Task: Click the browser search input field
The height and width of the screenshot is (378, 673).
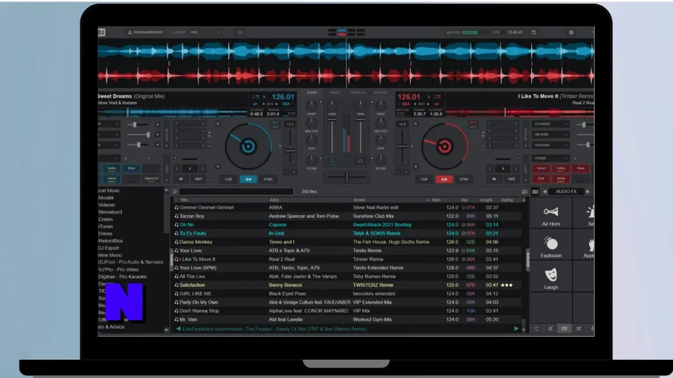Action: click(x=236, y=192)
